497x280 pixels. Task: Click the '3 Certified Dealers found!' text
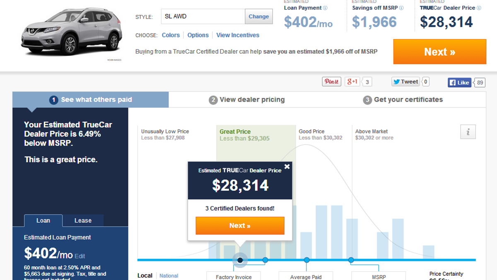(x=240, y=208)
